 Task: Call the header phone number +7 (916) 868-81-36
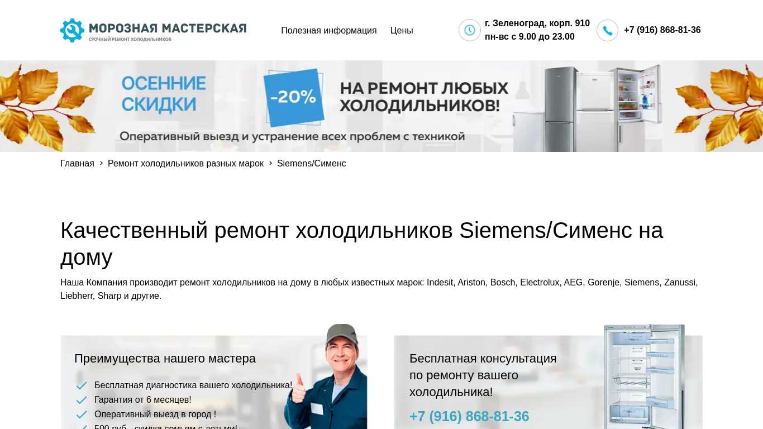pos(662,30)
